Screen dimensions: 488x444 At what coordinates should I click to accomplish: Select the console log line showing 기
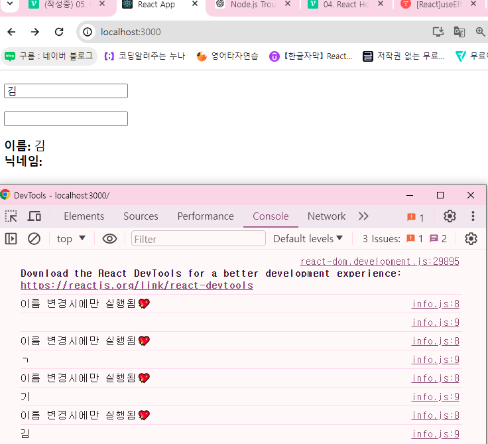(x=241, y=397)
